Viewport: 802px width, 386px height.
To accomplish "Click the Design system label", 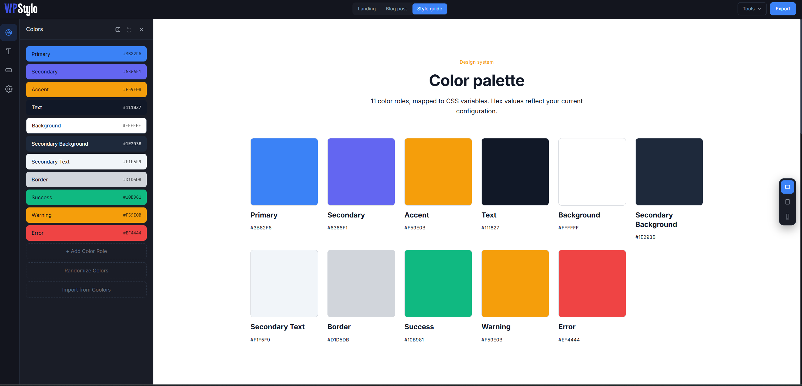I will coord(476,62).
